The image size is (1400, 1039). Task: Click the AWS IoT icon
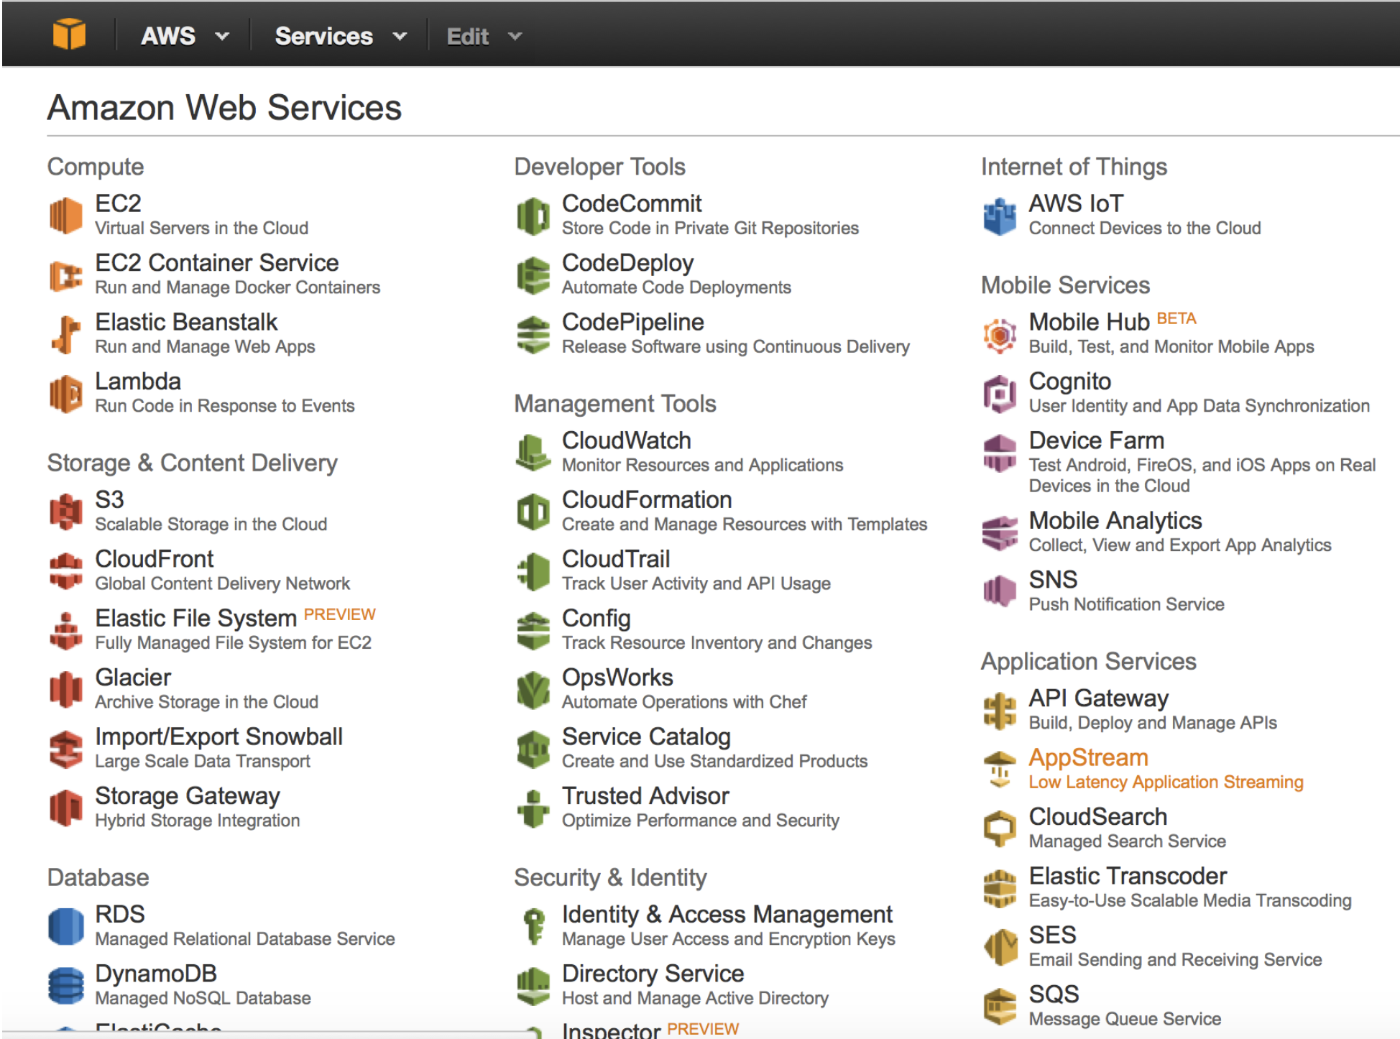click(1000, 216)
